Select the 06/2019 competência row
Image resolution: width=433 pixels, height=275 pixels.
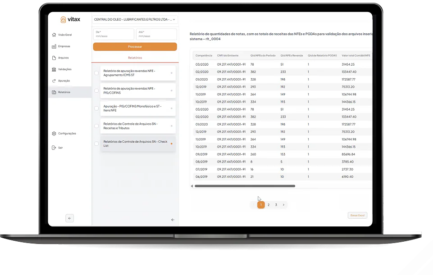pos(283,177)
